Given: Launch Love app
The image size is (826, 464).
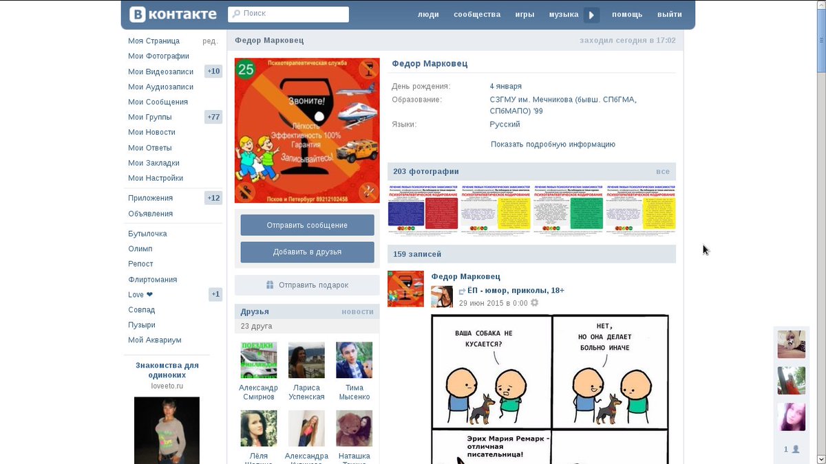Looking at the screenshot, I should 140,295.
